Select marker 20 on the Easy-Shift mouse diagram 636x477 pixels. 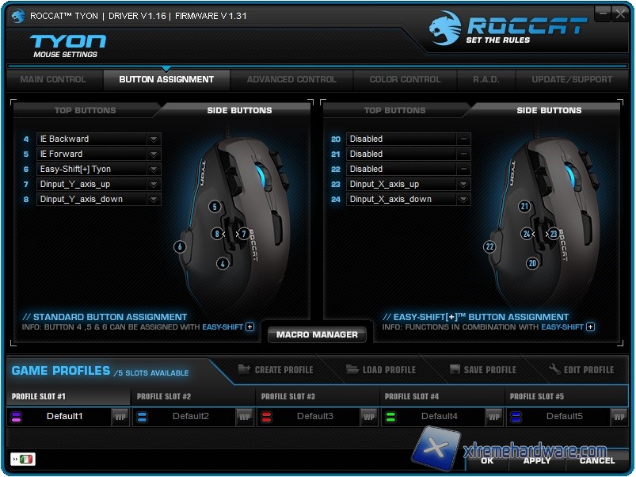click(532, 263)
